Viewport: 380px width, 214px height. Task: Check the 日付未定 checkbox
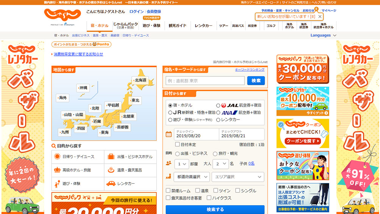click(178, 144)
